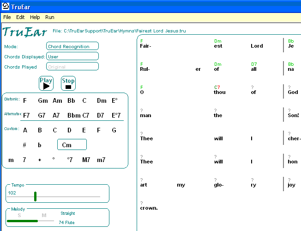This screenshot has width=301, height=231.
Task: Open the Edit menu
Action: tap(20, 17)
